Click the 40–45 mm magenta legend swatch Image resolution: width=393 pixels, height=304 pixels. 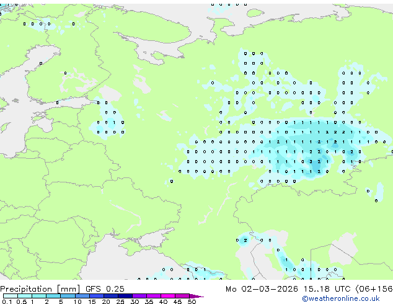168,296
